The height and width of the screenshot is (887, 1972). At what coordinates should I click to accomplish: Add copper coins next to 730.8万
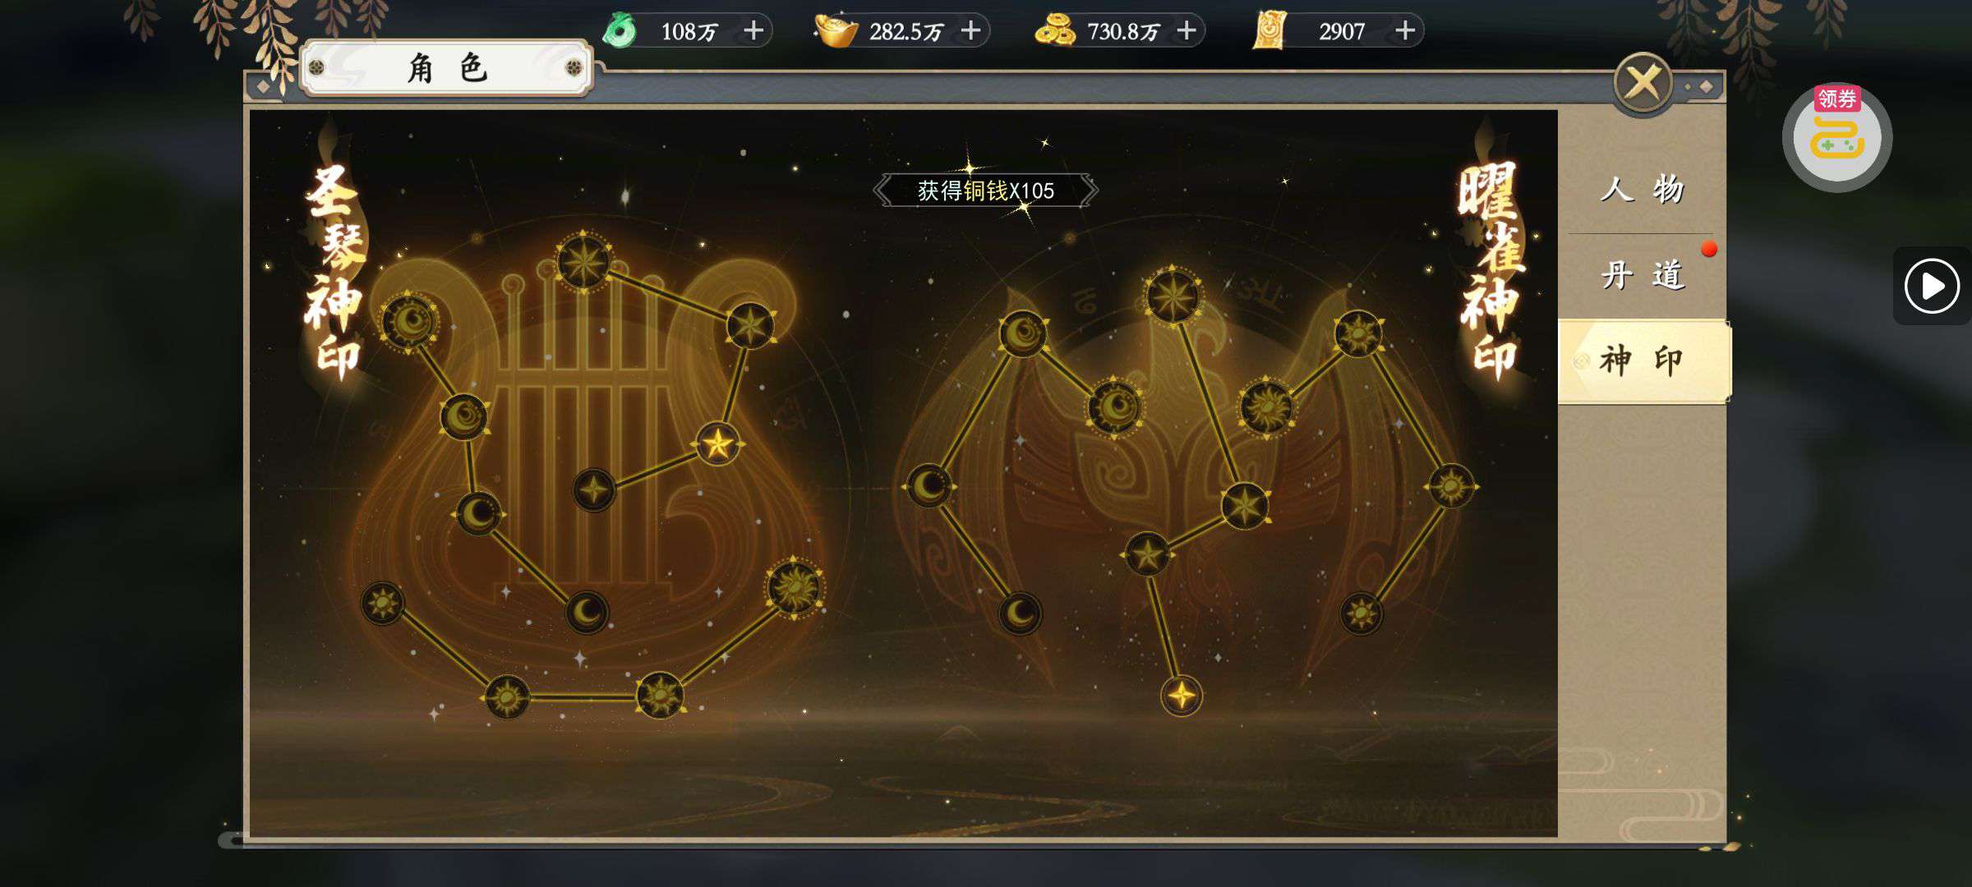(x=1186, y=31)
